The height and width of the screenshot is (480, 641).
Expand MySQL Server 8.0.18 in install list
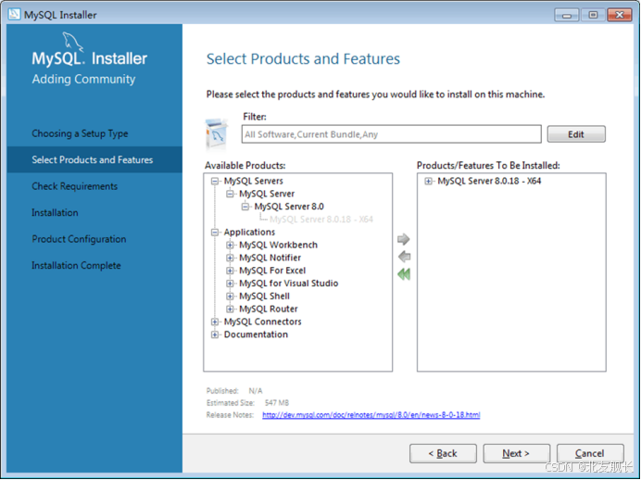(x=428, y=181)
